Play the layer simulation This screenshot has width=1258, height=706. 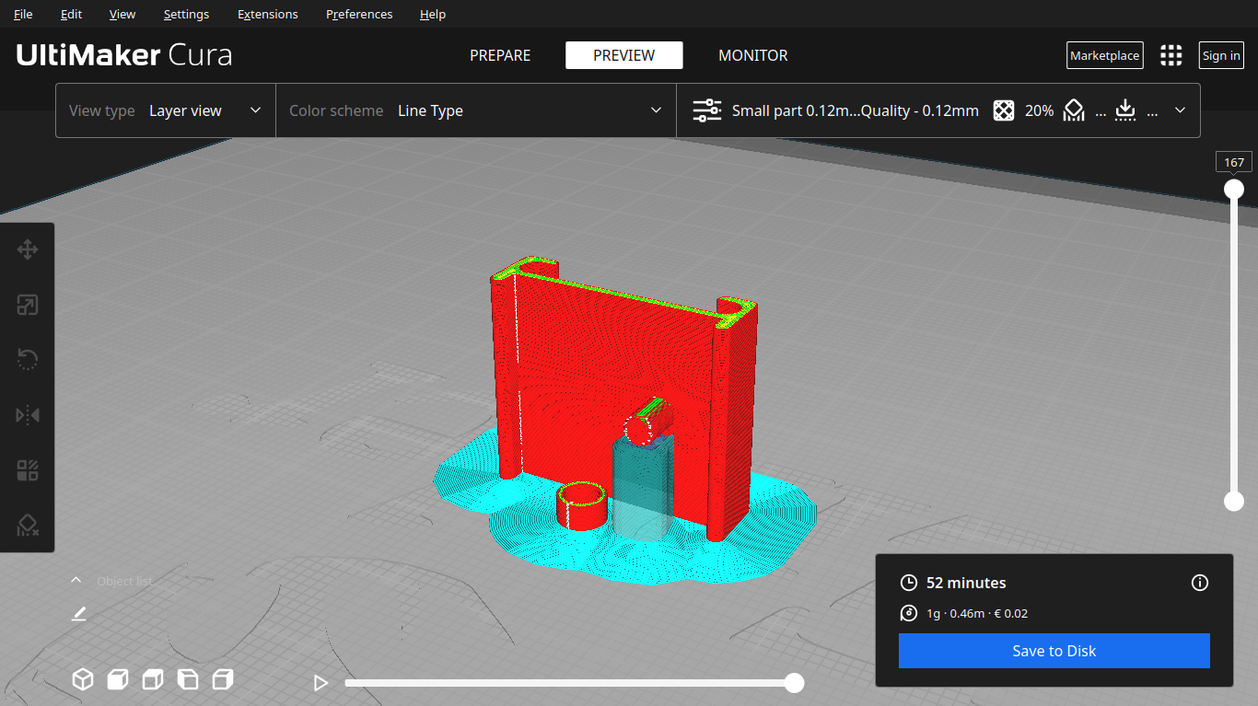click(320, 683)
